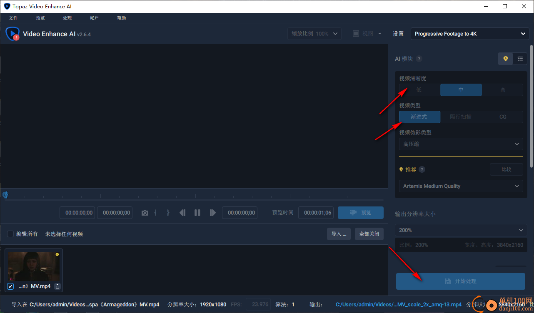The width and height of the screenshot is (534, 313).
Task: Open the 帐户 menu
Action: [x=94, y=18]
